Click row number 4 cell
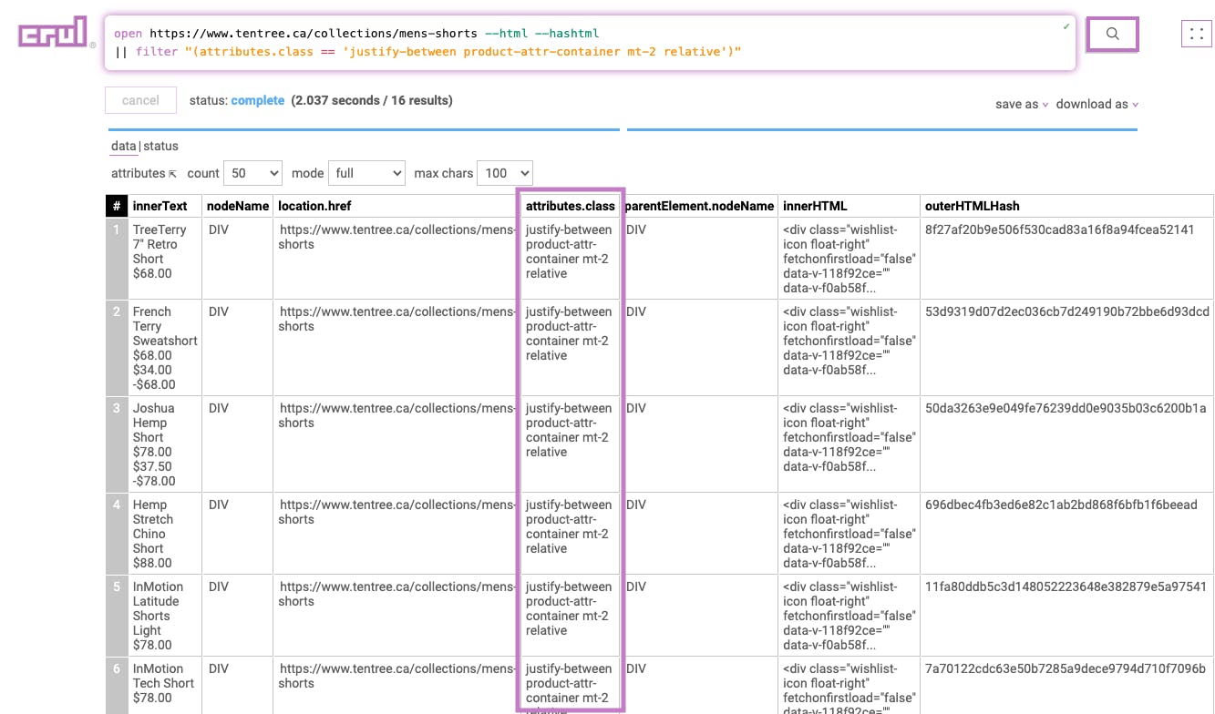 tap(117, 534)
